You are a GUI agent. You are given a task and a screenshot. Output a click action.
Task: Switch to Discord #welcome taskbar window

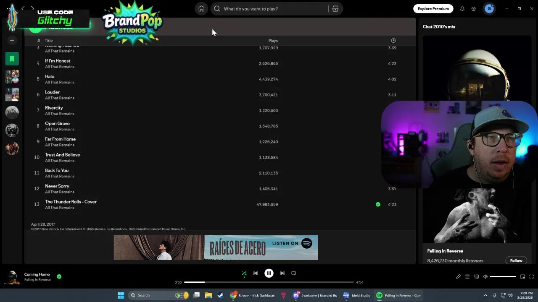pyautogui.click(x=316, y=295)
